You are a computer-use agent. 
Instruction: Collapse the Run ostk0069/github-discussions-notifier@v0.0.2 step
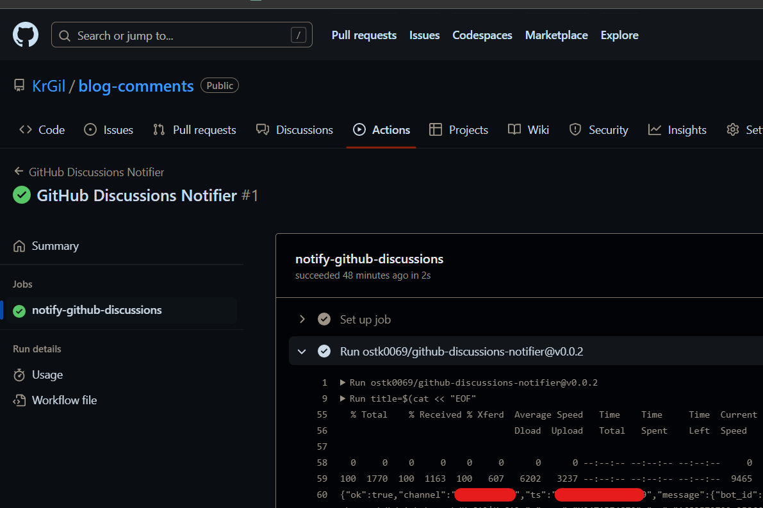[302, 351]
